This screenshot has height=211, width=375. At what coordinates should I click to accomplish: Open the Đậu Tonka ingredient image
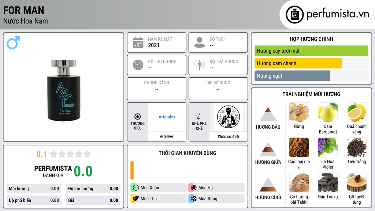tap(328, 182)
